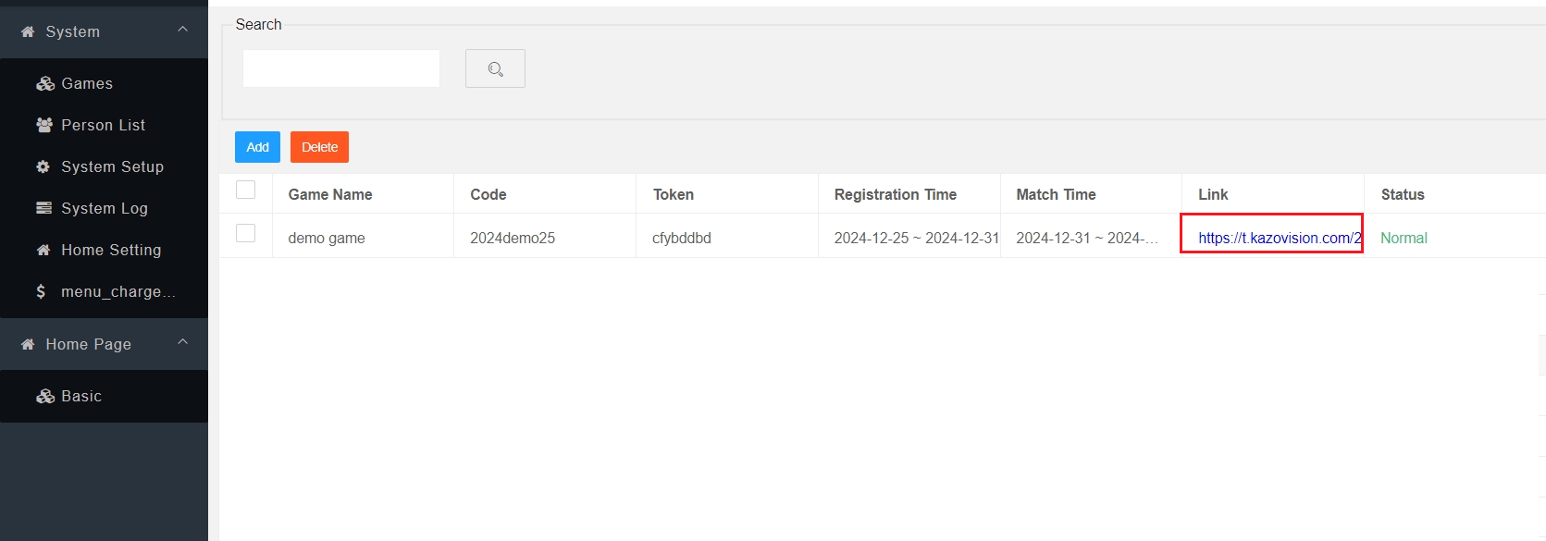Click the System Log icon
Screen dimensions: 1546x541
43,208
